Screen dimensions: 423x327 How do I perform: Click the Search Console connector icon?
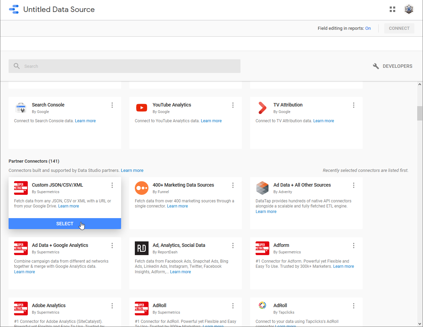(21, 108)
